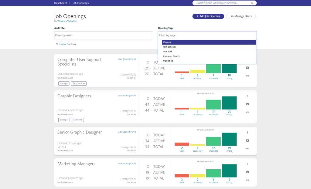Focus the Filter by text field
Screen dimensions: 311x189
[x=104, y=35]
